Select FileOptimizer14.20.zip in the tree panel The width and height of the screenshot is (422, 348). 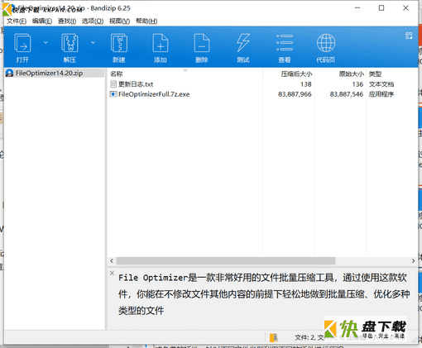click(49, 73)
